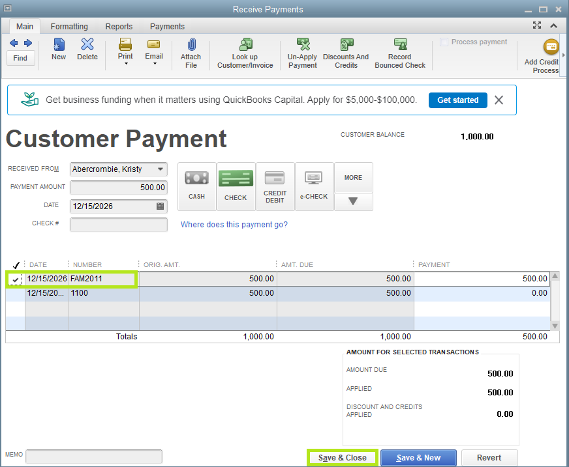Open the Print dropdown arrow
The image size is (569, 467).
pos(125,64)
